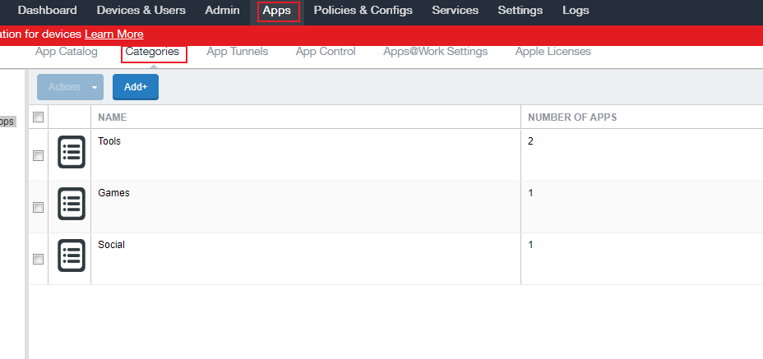Open the App Tunnels tab
The image size is (763, 359).
(237, 52)
